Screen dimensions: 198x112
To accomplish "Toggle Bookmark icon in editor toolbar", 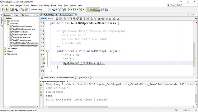I will [95, 19].
